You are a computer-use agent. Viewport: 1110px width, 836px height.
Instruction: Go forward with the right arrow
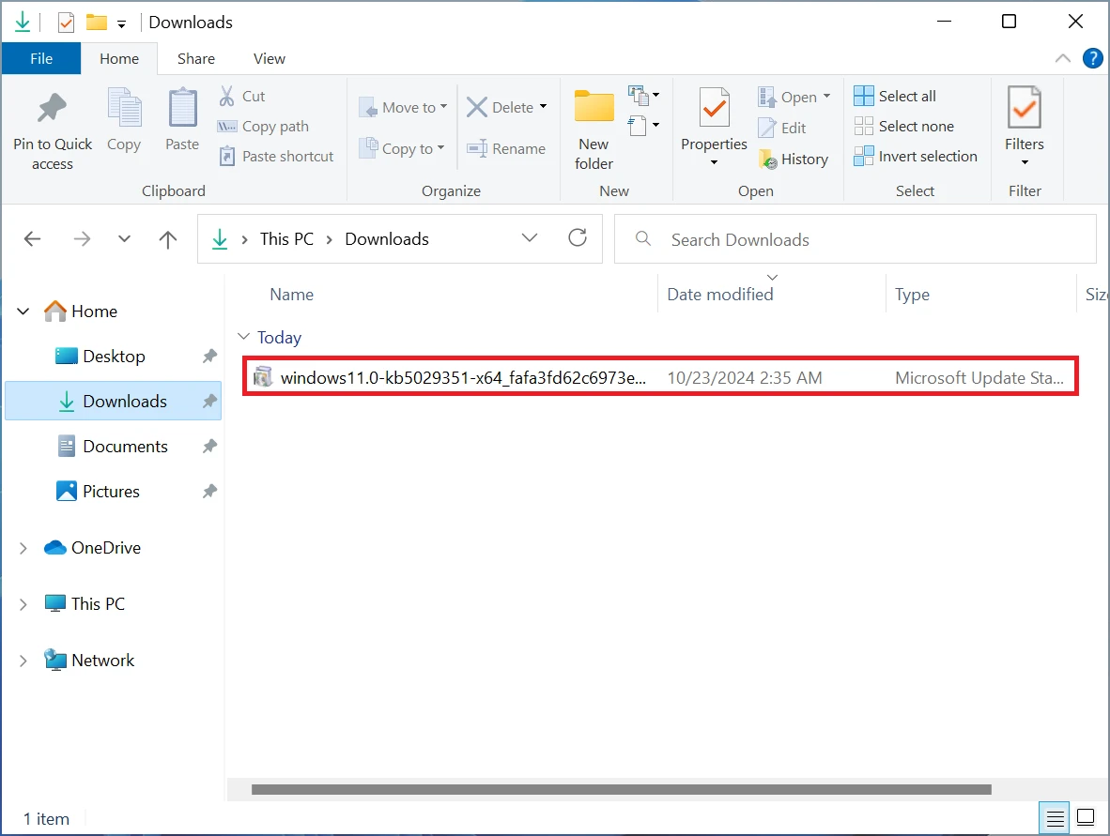[82, 239]
